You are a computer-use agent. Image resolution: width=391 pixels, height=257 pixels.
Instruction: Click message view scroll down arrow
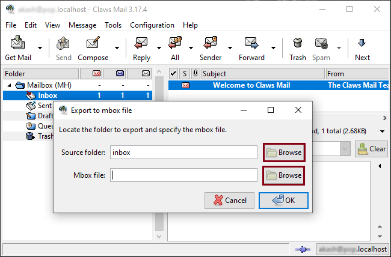(380, 237)
